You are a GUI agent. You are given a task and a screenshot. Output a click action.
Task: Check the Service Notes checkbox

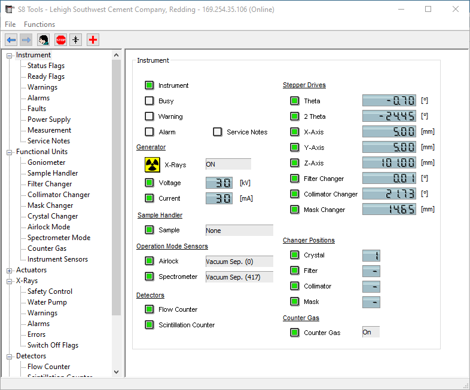218,132
